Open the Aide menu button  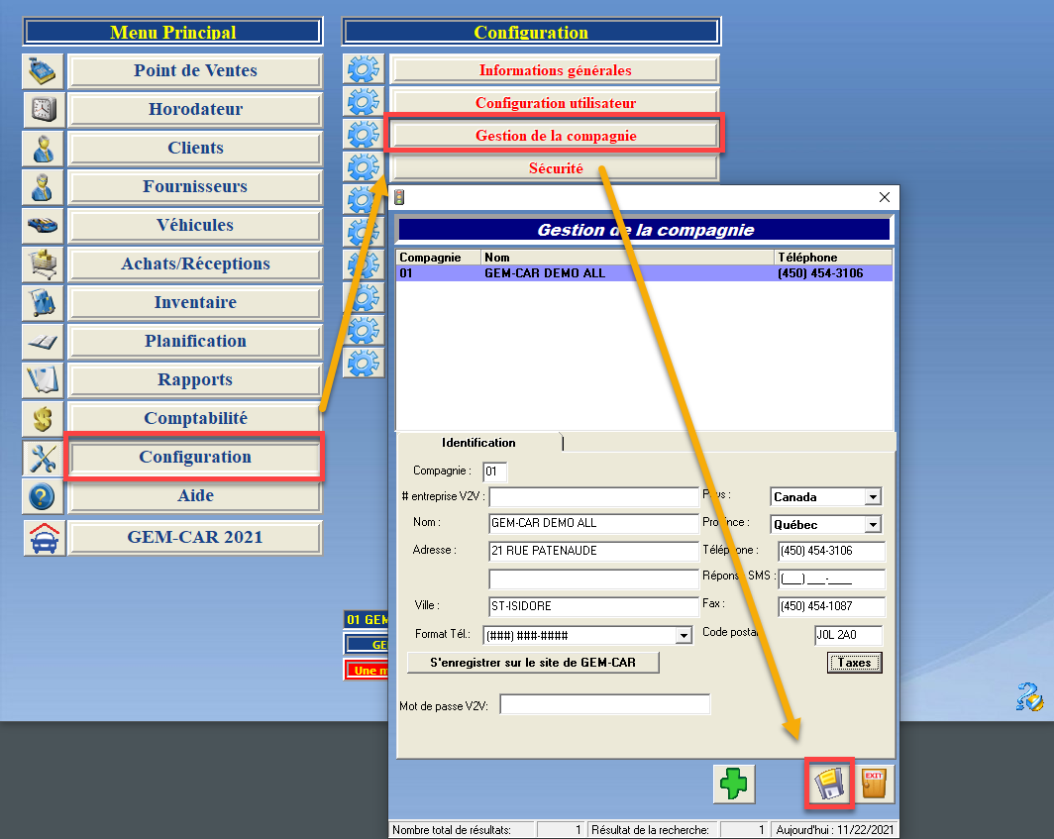(x=195, y=495)
